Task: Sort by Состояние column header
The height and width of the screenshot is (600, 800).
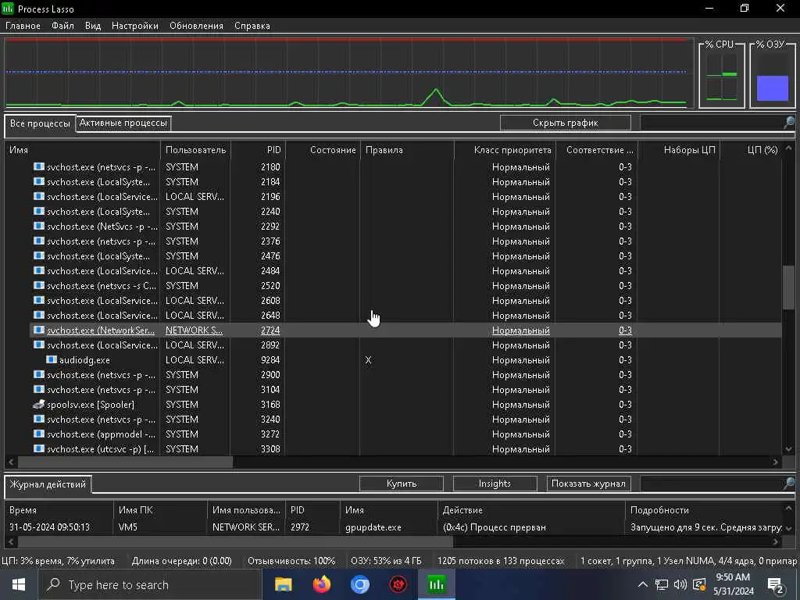Action: 323,150
